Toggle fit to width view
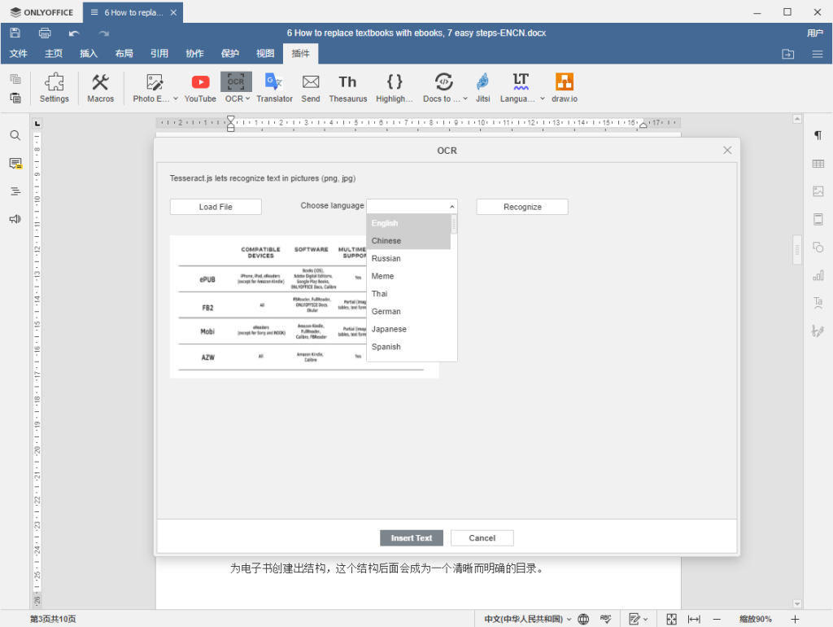The width and height of the screenshot is (833, 627). point(694,619)
